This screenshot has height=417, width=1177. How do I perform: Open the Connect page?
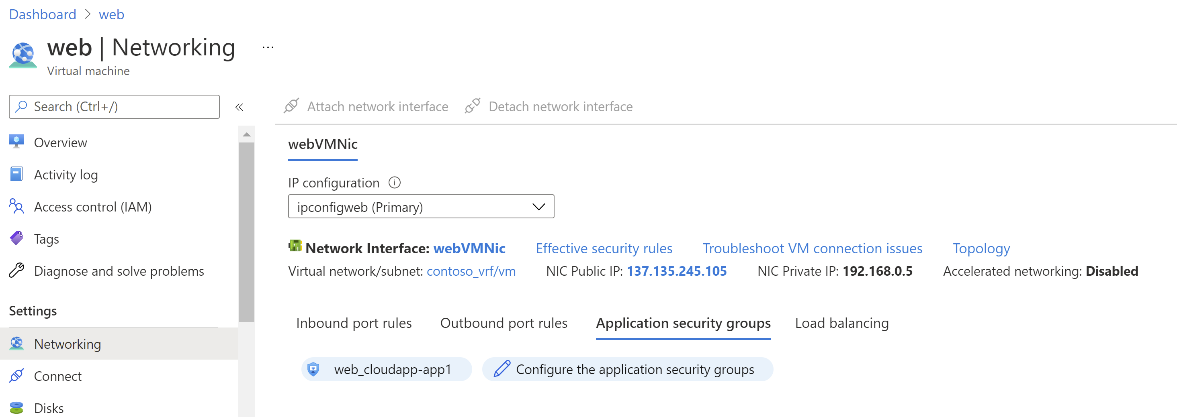pos(57,376)
